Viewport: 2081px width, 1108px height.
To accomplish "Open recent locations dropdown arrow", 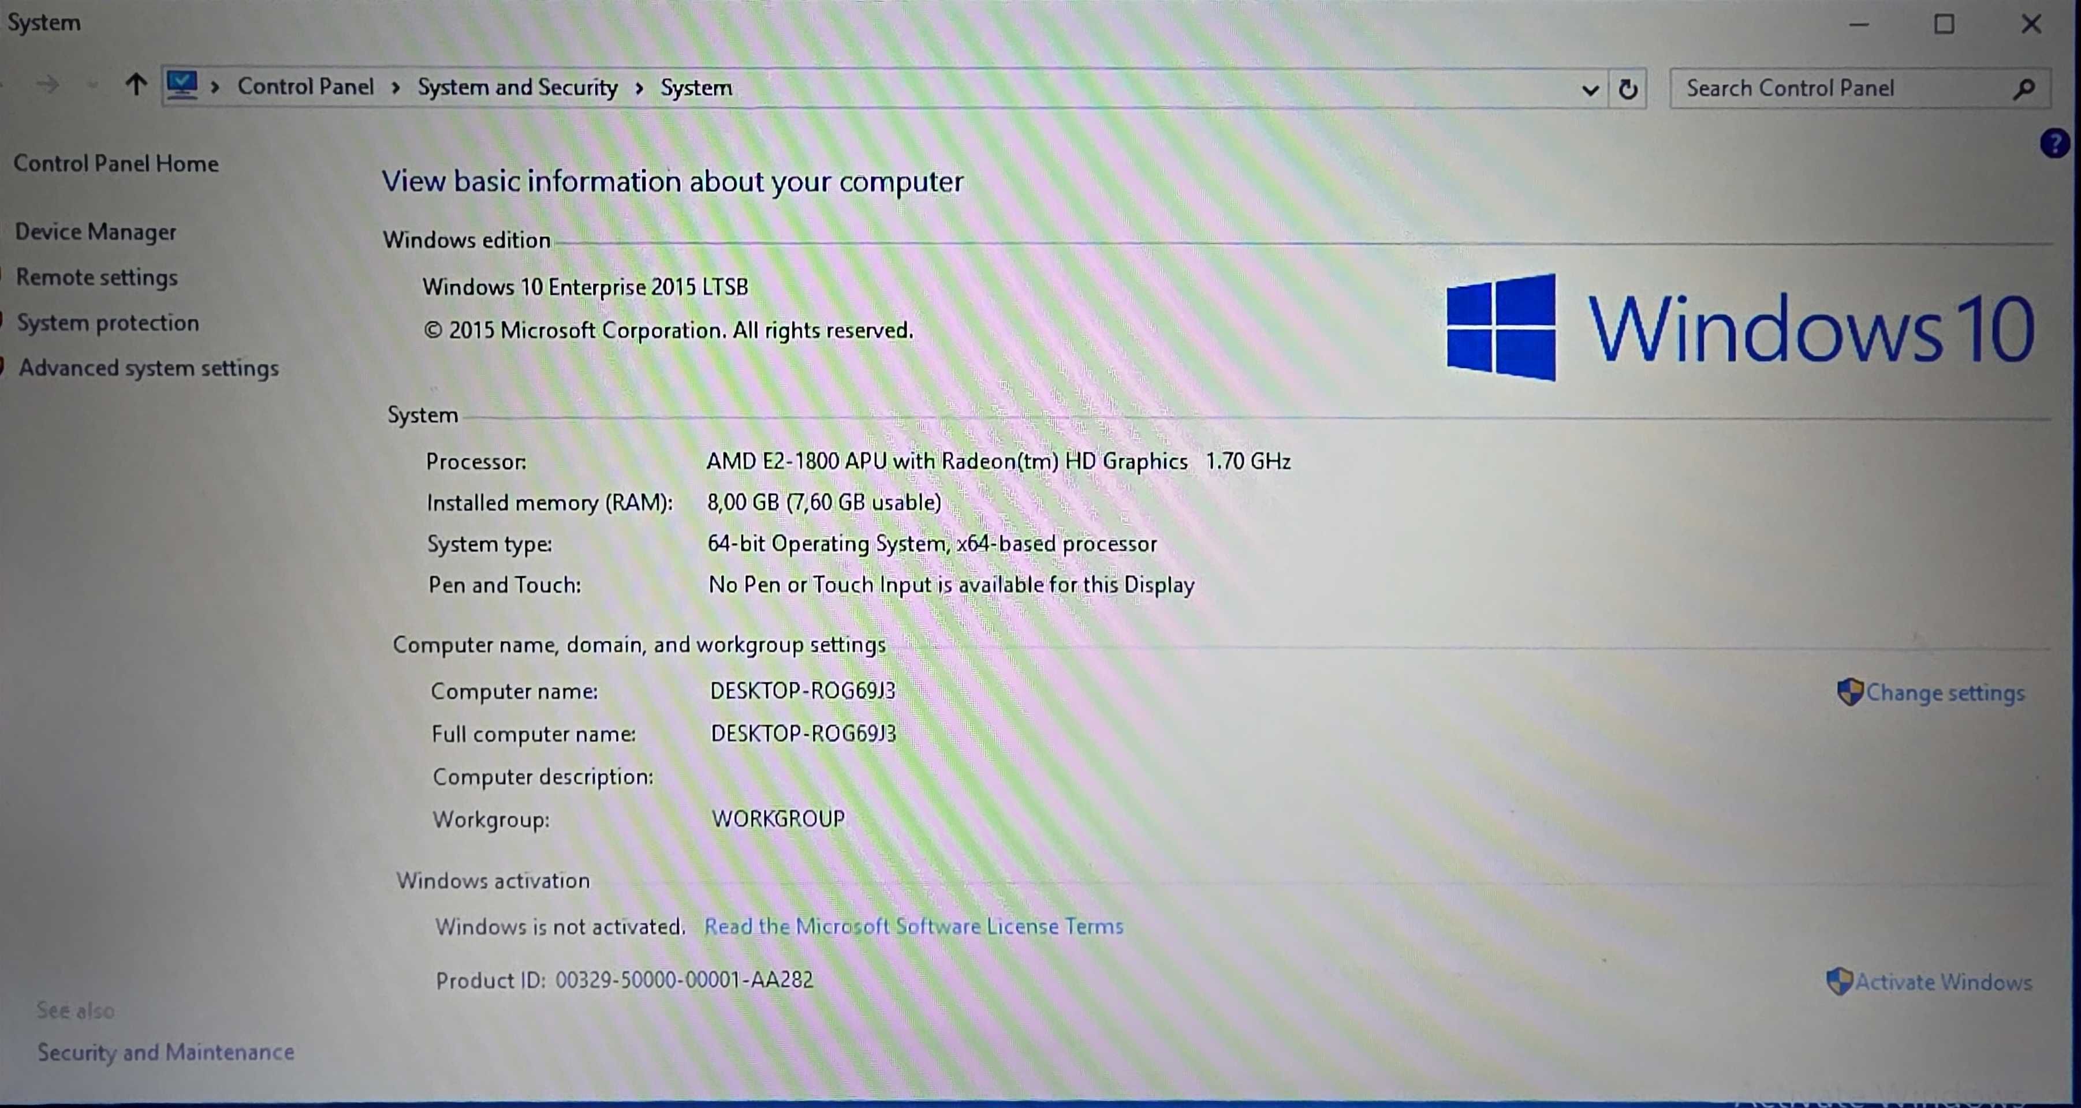I will pyautogui.click(x=93, y=85).
